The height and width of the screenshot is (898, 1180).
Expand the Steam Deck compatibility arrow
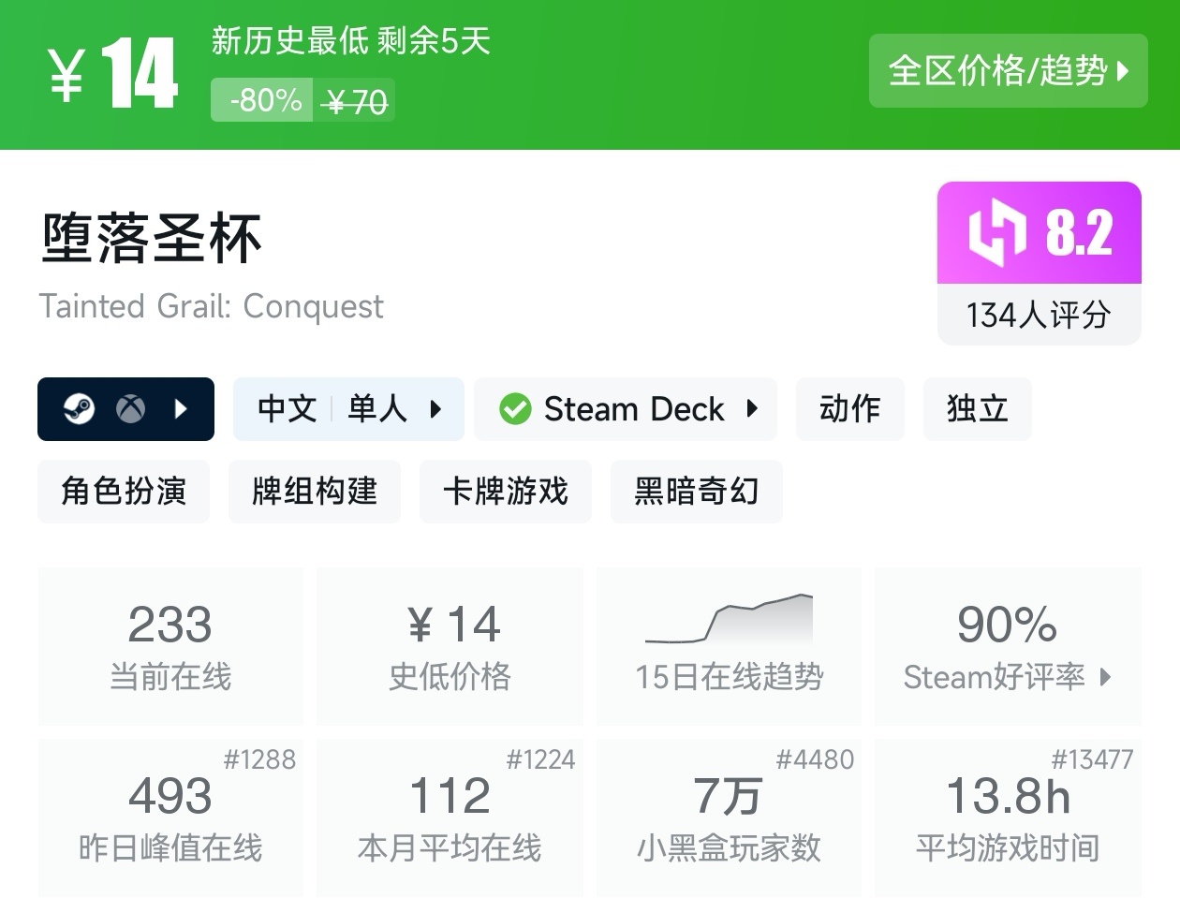751,409
